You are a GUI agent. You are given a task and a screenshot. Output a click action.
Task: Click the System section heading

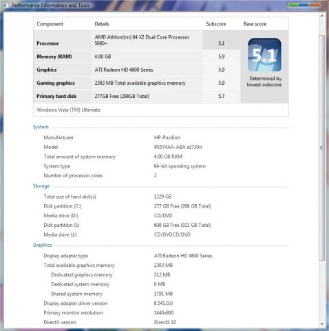pos(41,127)
